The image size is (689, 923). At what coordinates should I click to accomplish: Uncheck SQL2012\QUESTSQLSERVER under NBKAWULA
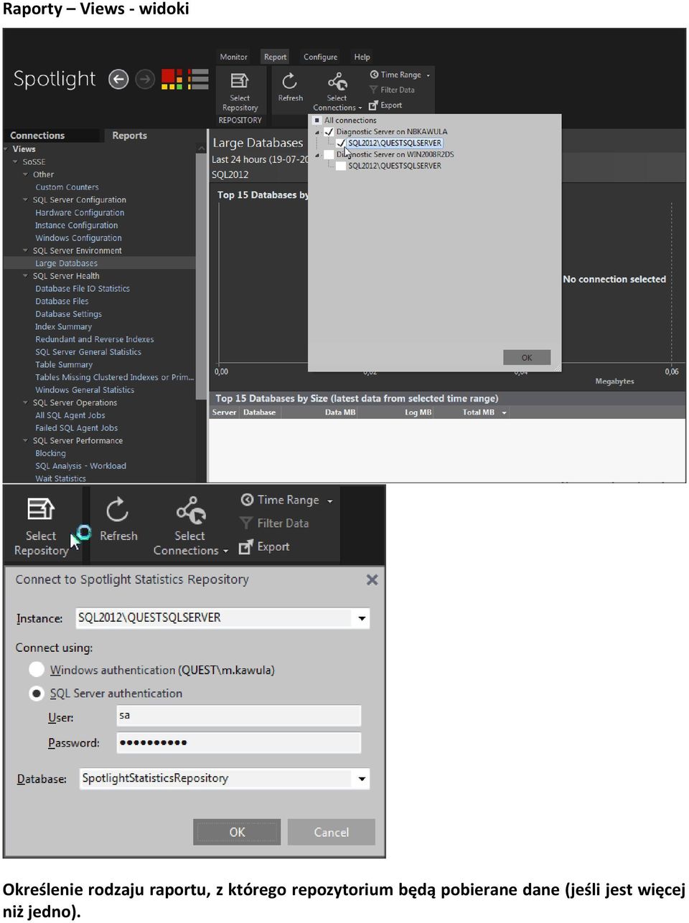[341, 143]
